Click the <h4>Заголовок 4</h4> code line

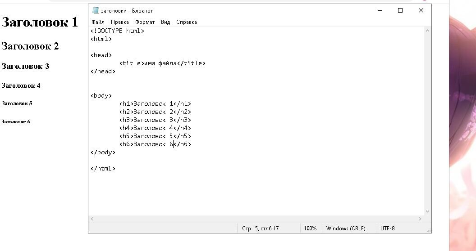tap(155, 128)
